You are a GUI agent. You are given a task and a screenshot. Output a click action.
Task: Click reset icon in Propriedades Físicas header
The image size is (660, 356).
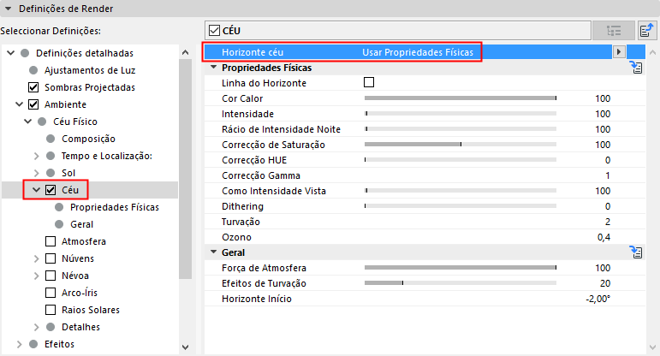636,68
